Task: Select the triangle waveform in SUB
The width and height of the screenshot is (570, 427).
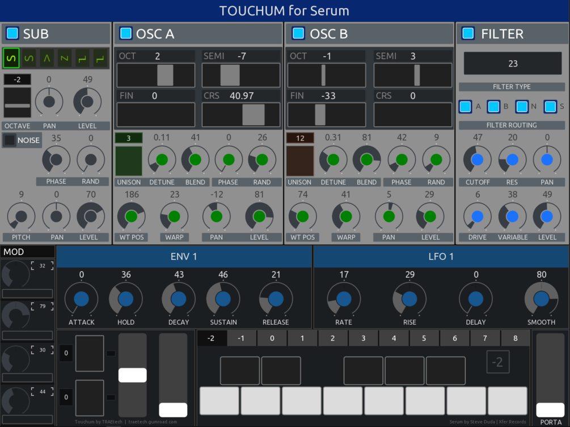Action: [x=46, y=57]
